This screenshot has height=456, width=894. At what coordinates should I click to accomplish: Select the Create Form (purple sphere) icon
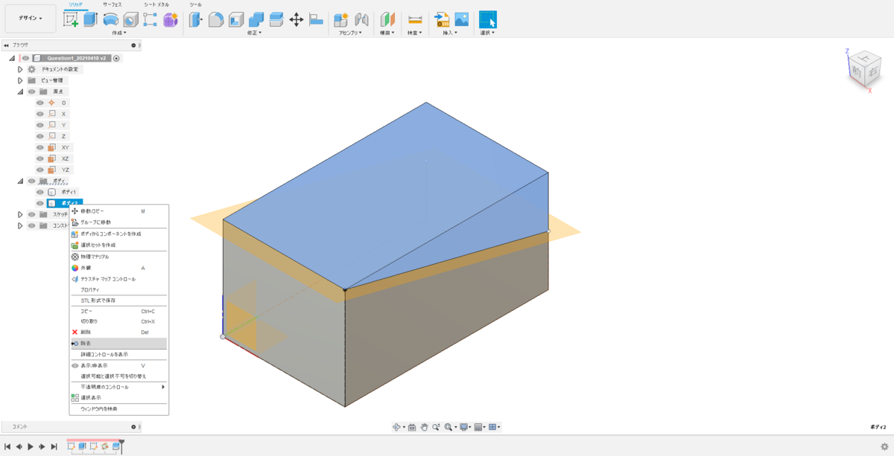[170, 20]
